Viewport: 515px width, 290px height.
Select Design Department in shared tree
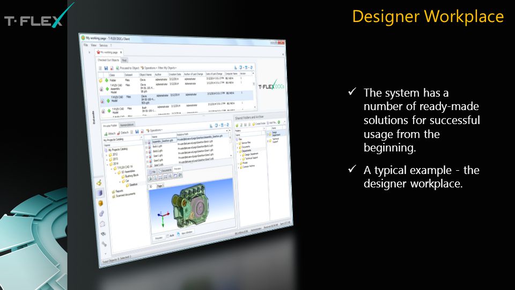coord(251,154)
